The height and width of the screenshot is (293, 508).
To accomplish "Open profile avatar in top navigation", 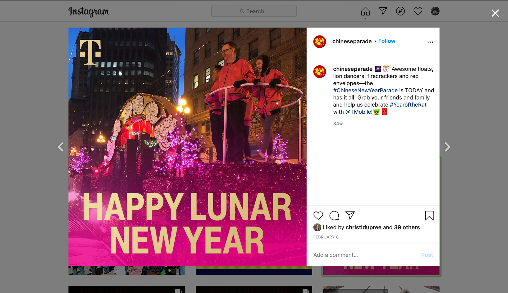I will point(435,11).
